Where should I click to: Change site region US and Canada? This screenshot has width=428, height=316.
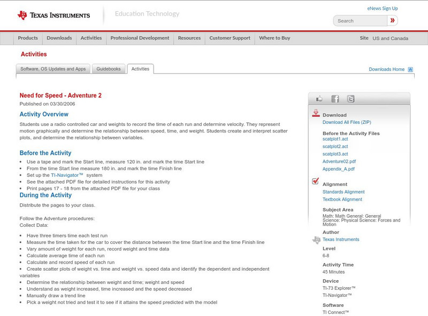pos(391,38)
